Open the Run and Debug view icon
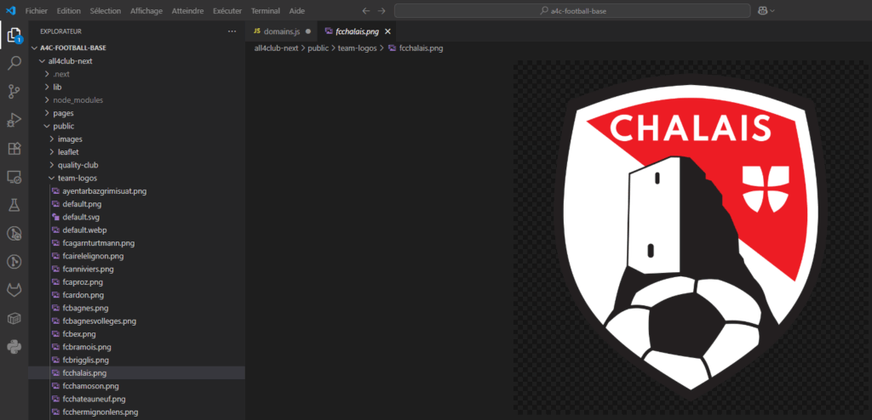Viewport: 872px width, 420px height. (x=14, y=120)
